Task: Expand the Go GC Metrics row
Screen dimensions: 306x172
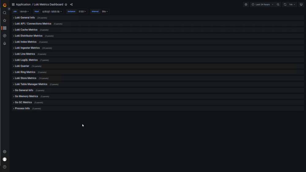Action: 158,102
